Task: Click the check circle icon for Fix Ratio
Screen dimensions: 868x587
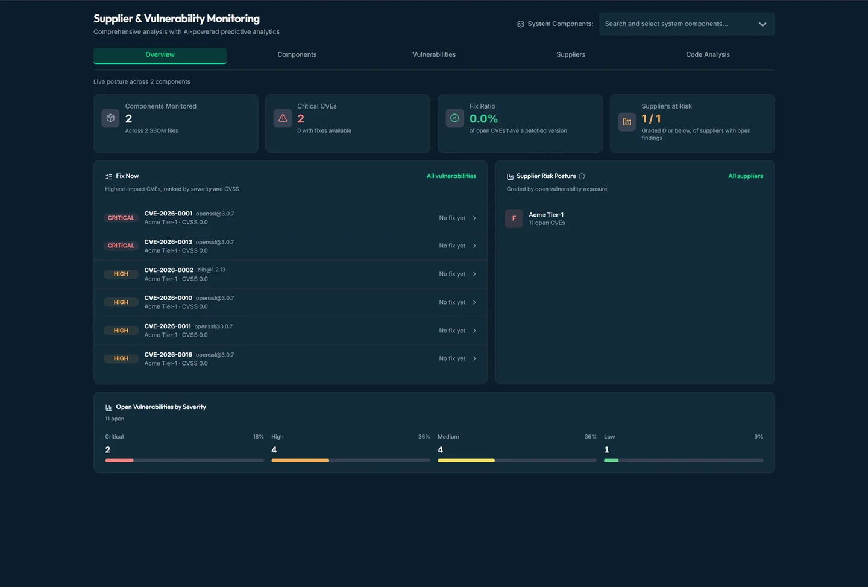Action: 454,118
